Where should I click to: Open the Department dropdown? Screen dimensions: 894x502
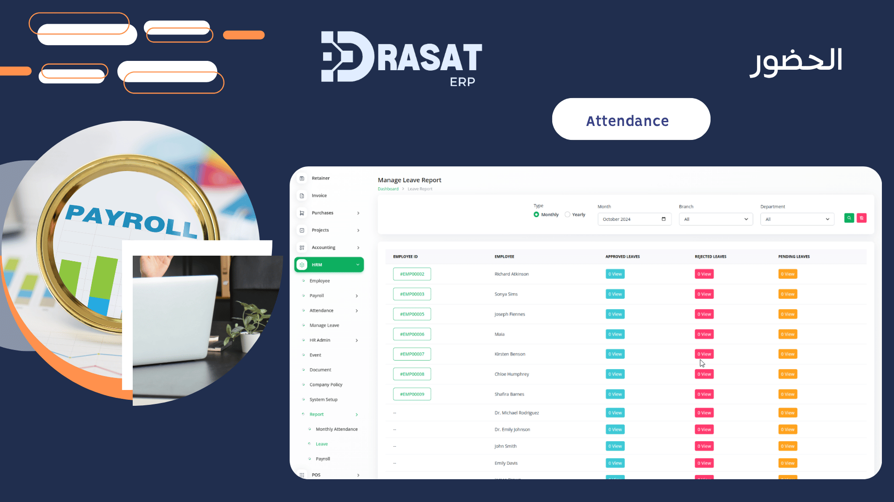797,219
